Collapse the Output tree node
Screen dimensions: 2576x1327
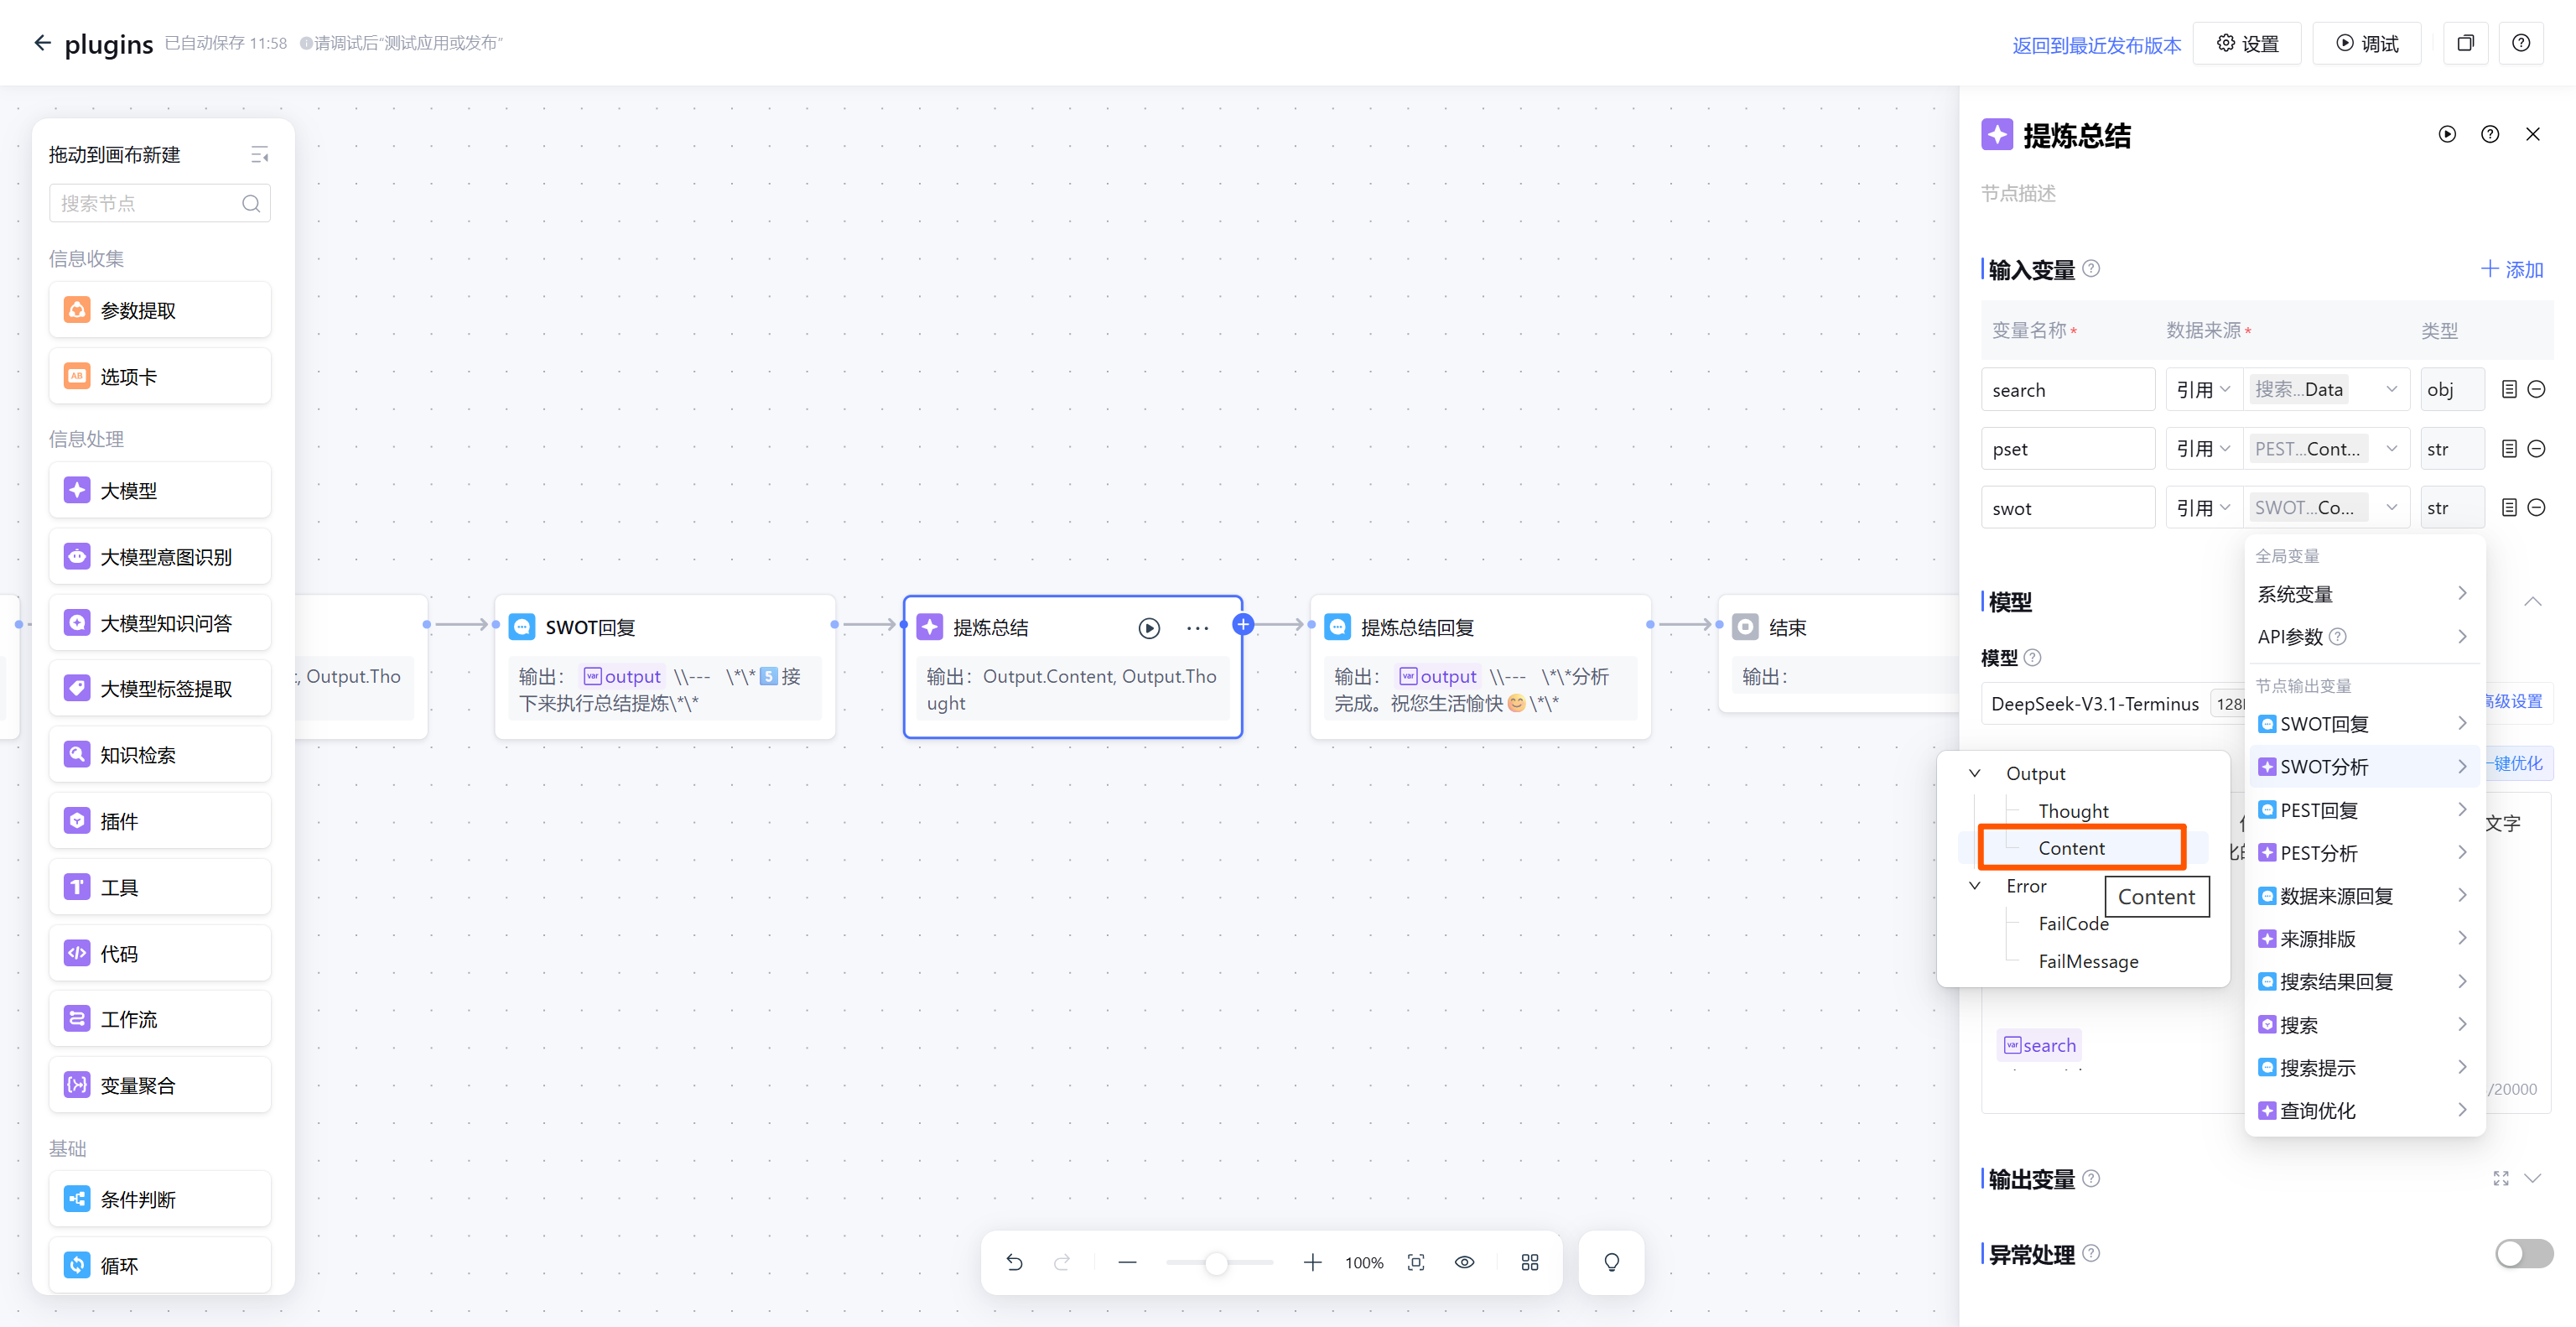tap(1974, 773)
